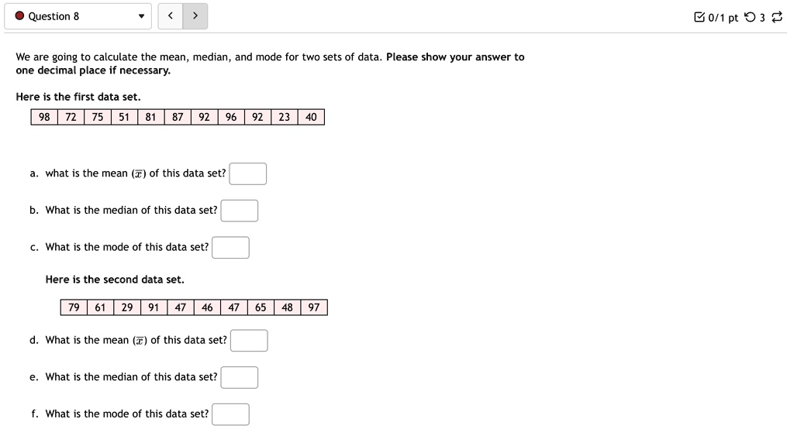This screenshot has width=787, height=429.
Task: Go to the next question arrow
Action: point(195,16)
